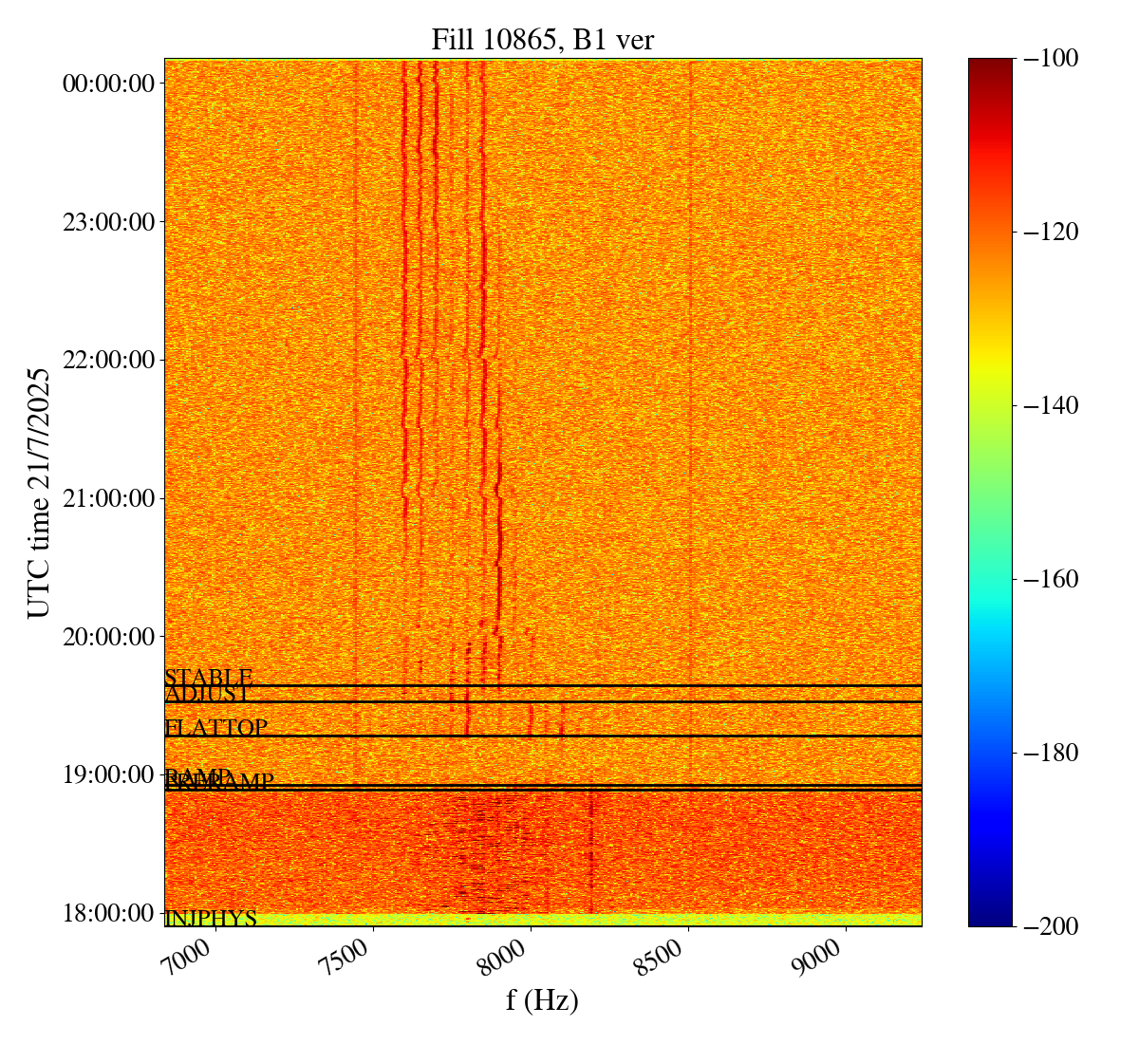Viewport: 1139px width, 1044px height.
Task: Click the 00:00:00 time tick label
Action: pos(108,84)
